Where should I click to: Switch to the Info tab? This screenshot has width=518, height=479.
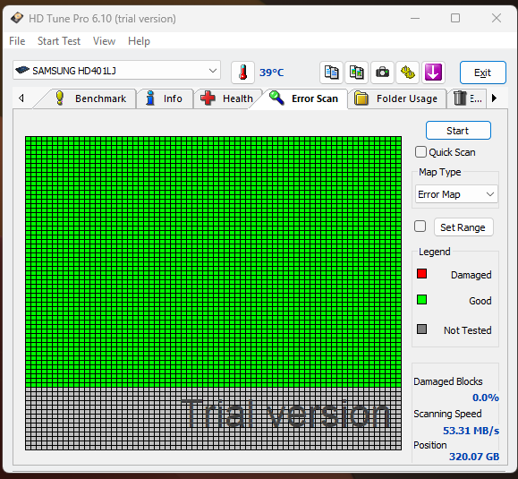[165, 98]
